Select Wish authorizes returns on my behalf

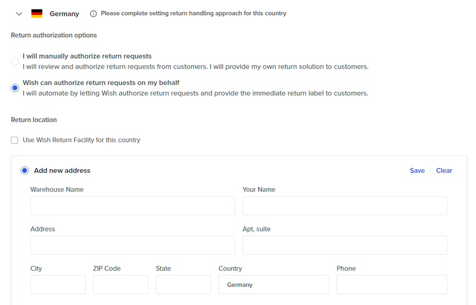coord(15,88)
